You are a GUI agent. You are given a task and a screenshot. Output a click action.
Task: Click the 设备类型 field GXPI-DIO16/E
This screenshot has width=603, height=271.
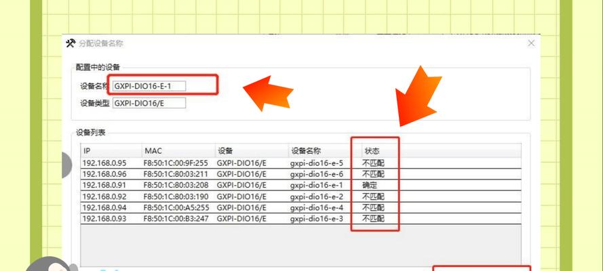click(x=149, y=103)
